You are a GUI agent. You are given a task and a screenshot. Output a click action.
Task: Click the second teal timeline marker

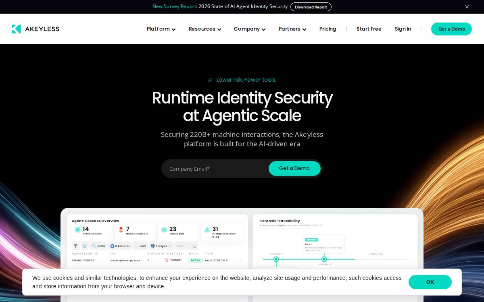click(324, 259)
